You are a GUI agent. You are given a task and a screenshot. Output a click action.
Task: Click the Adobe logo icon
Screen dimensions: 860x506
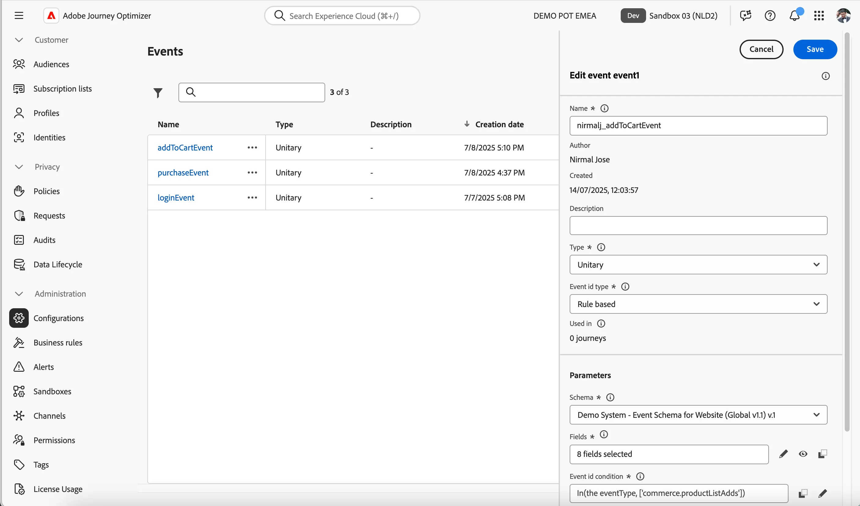click(x=51, y=16)
